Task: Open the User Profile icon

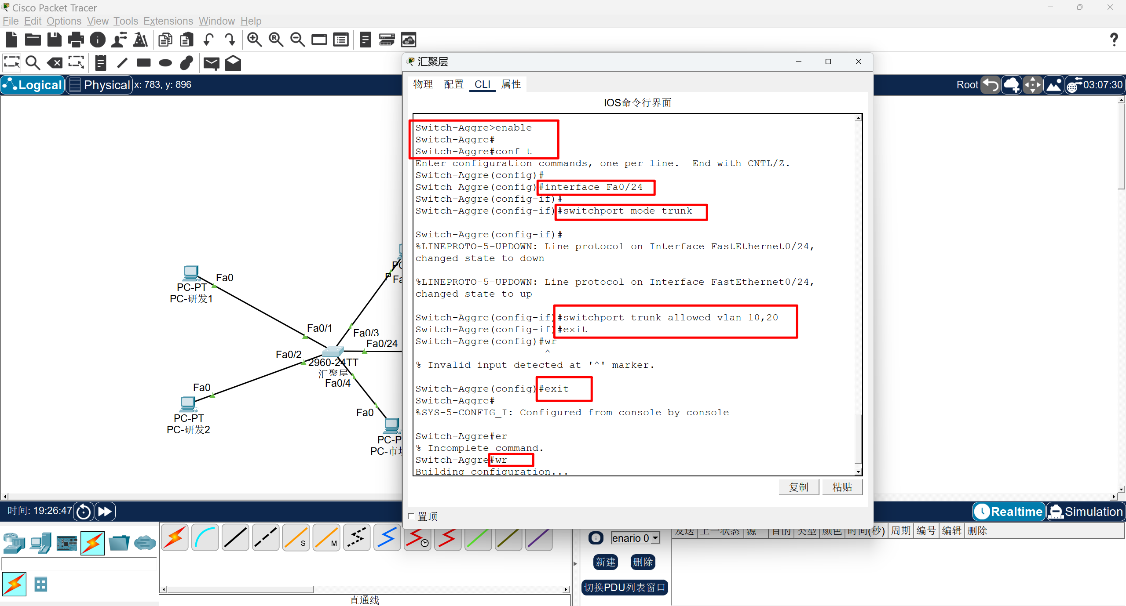Action: tap(119, 40)
